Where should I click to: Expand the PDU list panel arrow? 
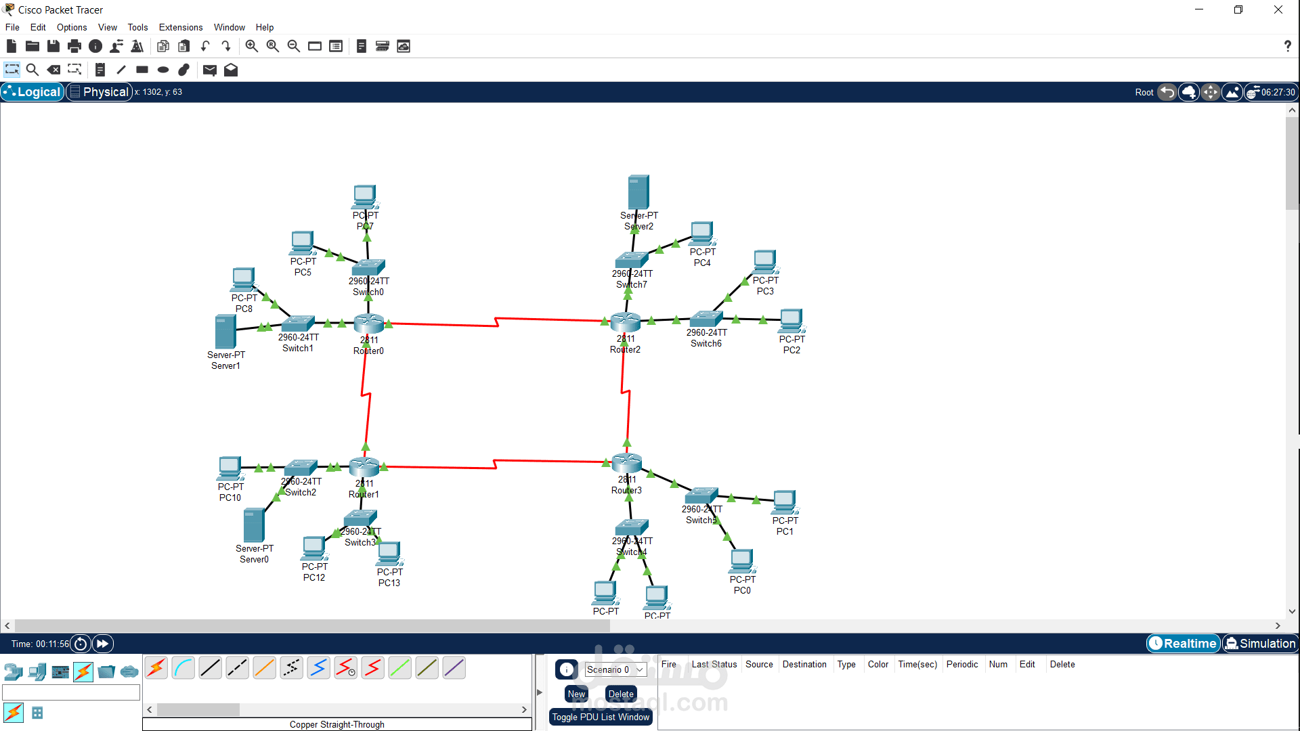coord(540,692)
